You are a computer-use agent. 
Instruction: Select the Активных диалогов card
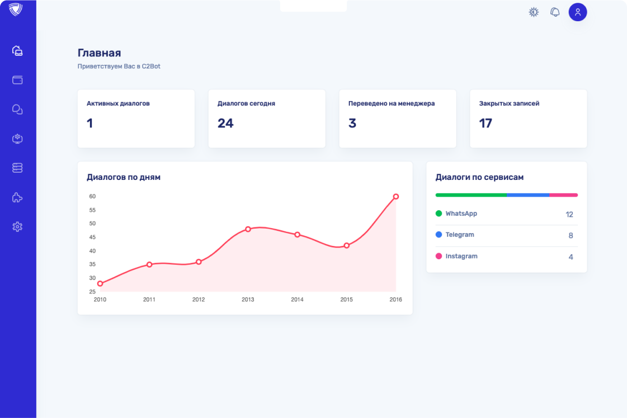click(136, 118)
